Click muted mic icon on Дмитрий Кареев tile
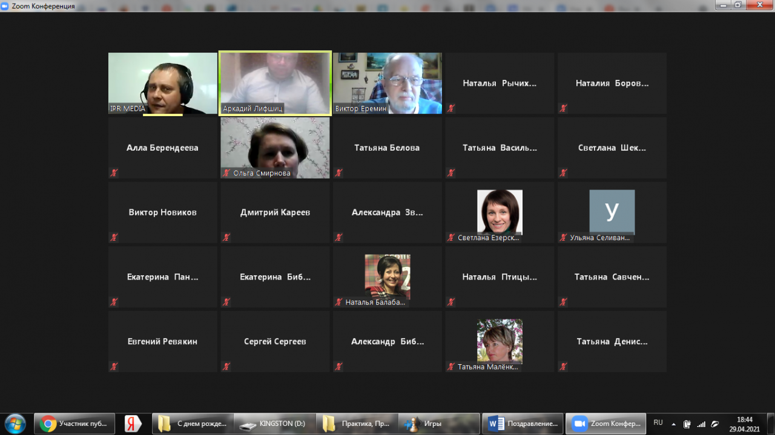The image size is (775, 435). coord(226,237)
